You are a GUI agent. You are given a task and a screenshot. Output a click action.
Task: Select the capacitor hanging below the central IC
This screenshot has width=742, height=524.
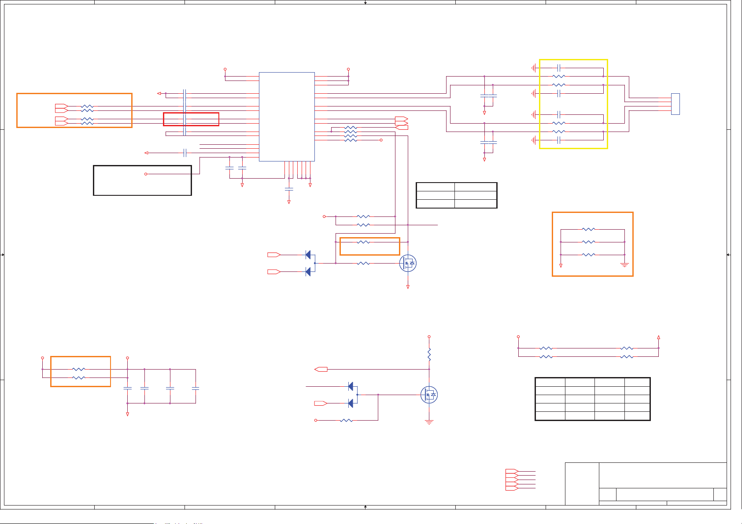pyautogui.click(x=289, y=189)
